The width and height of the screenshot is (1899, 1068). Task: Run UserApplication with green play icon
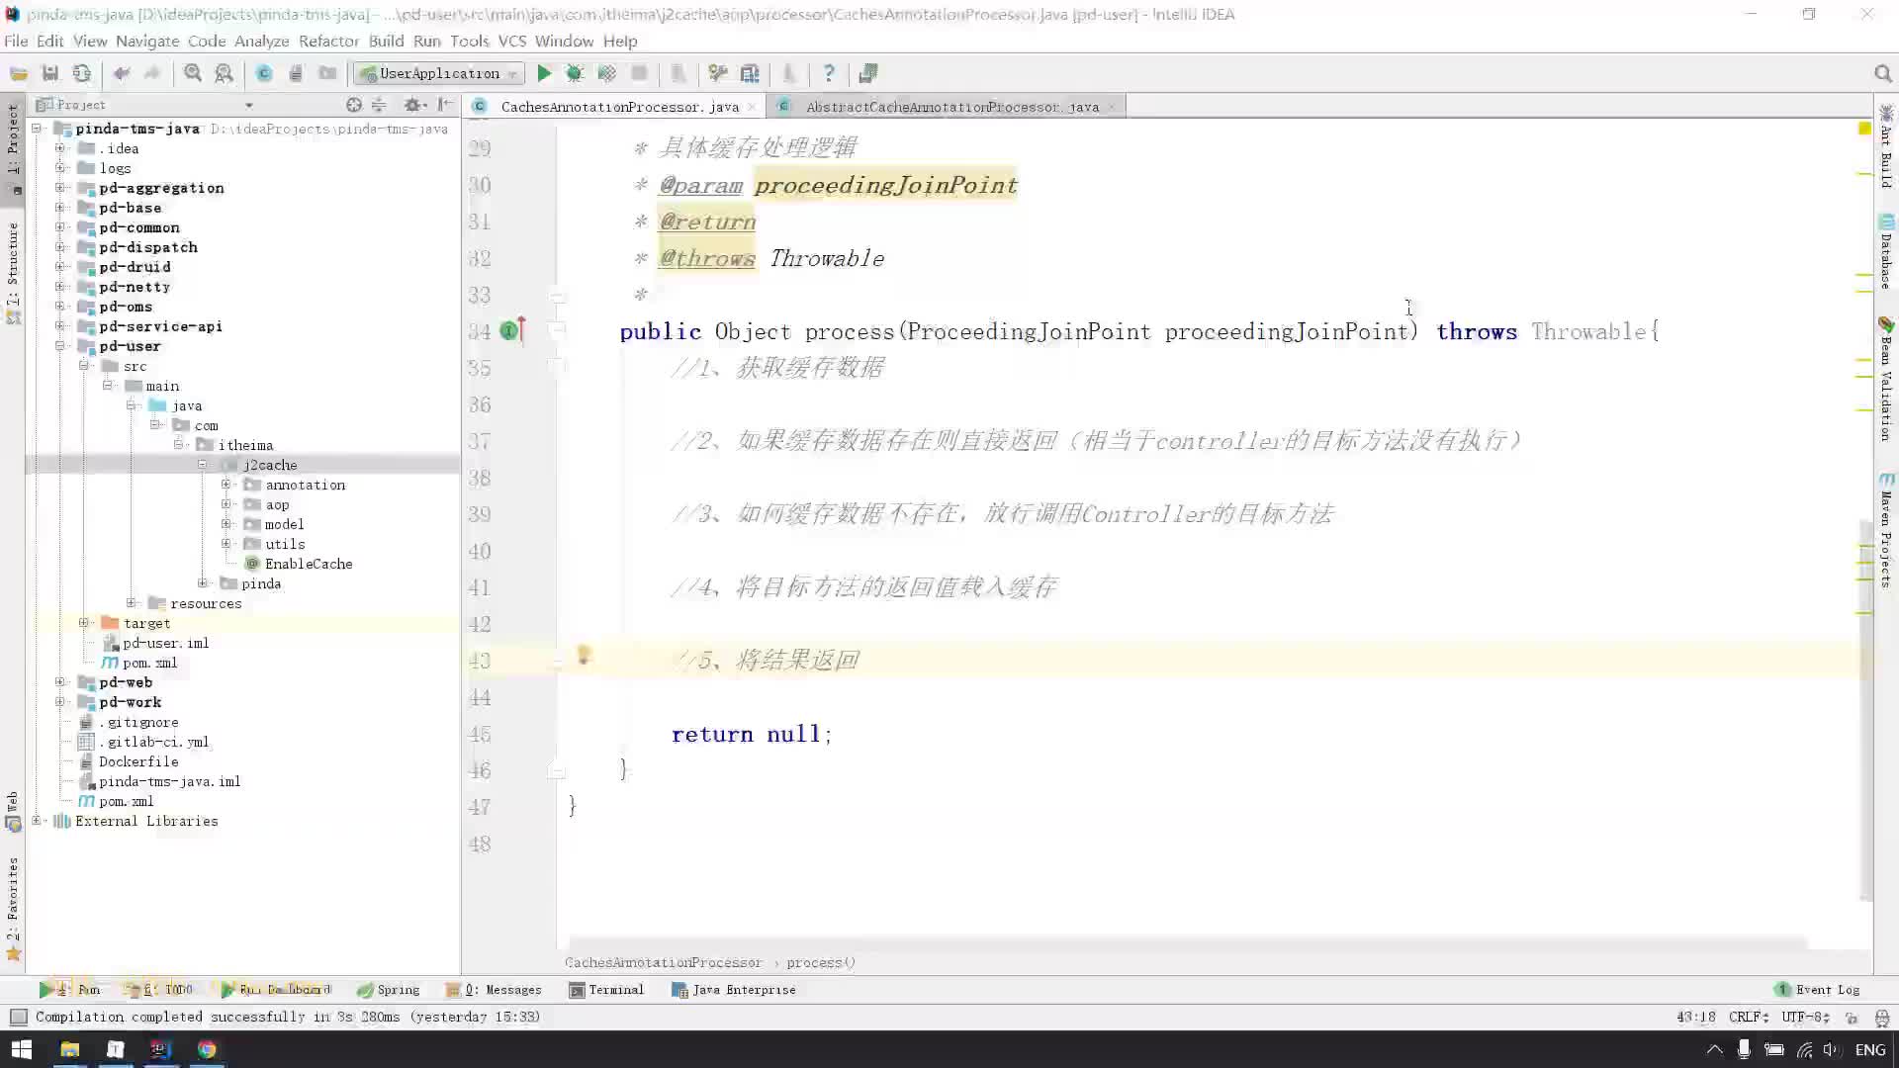tap(544, 73)
